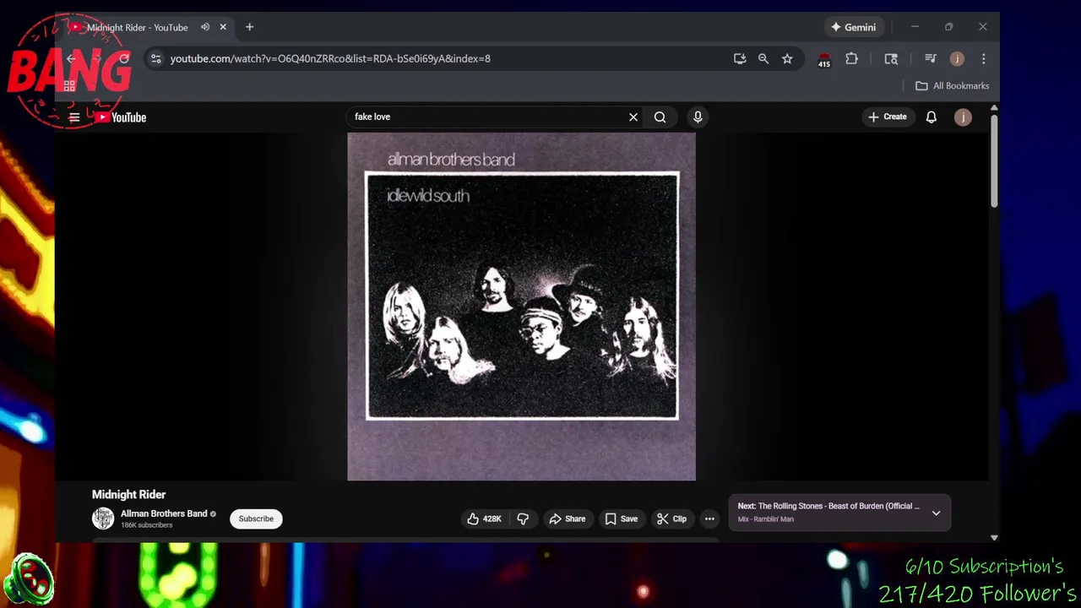Close the Midnight Rider tab
1081x608 pixels.
pos(223,27)
